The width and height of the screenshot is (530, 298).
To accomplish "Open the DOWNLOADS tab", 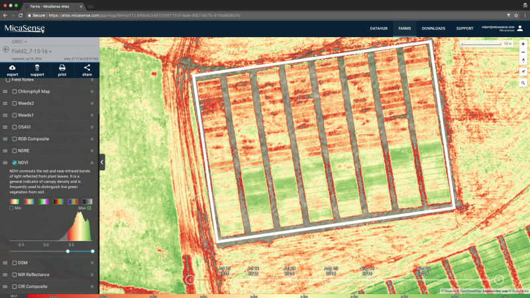I will pyautogui.click(x=433, y=28).
